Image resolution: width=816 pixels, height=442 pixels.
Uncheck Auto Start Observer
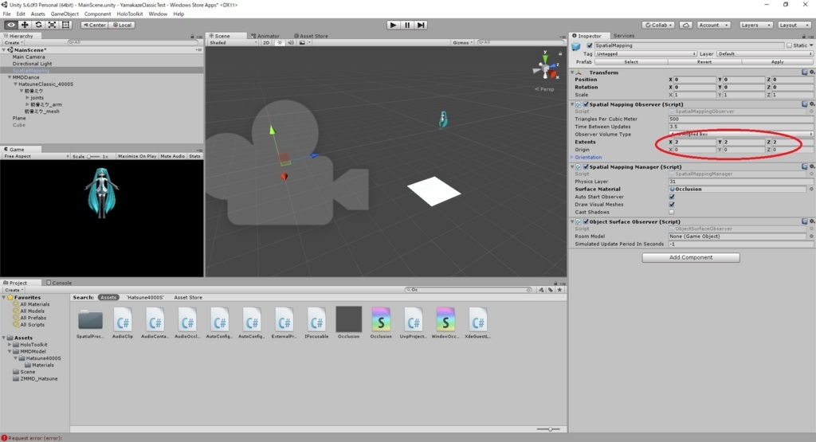click(x=672, y=197)
